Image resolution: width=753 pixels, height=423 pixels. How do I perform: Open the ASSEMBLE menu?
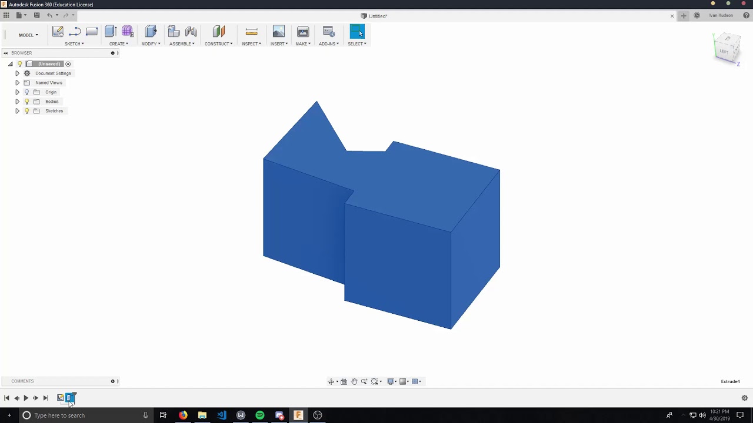pyautogui.click(x=182, y=44)
